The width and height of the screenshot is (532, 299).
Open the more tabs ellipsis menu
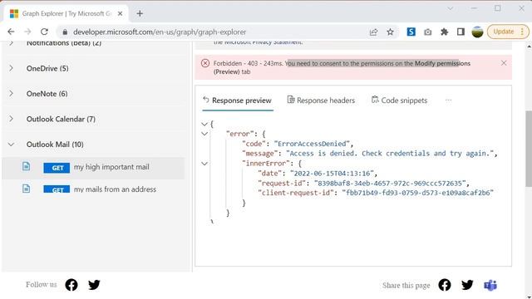coord(449,100)
